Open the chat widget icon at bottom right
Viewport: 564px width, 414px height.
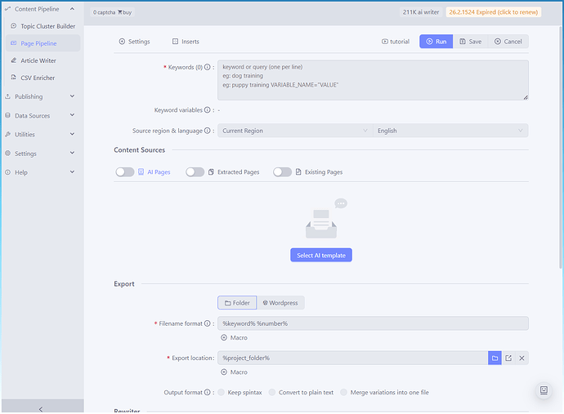point(544,392)
